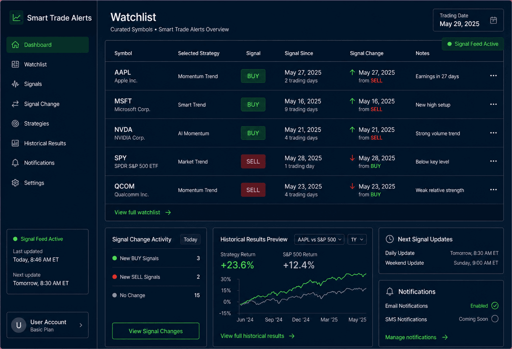Click the 'Smart Trend' strategy cell
The image size is (512, 349).
pyautogui.click(x=192, y=105)
